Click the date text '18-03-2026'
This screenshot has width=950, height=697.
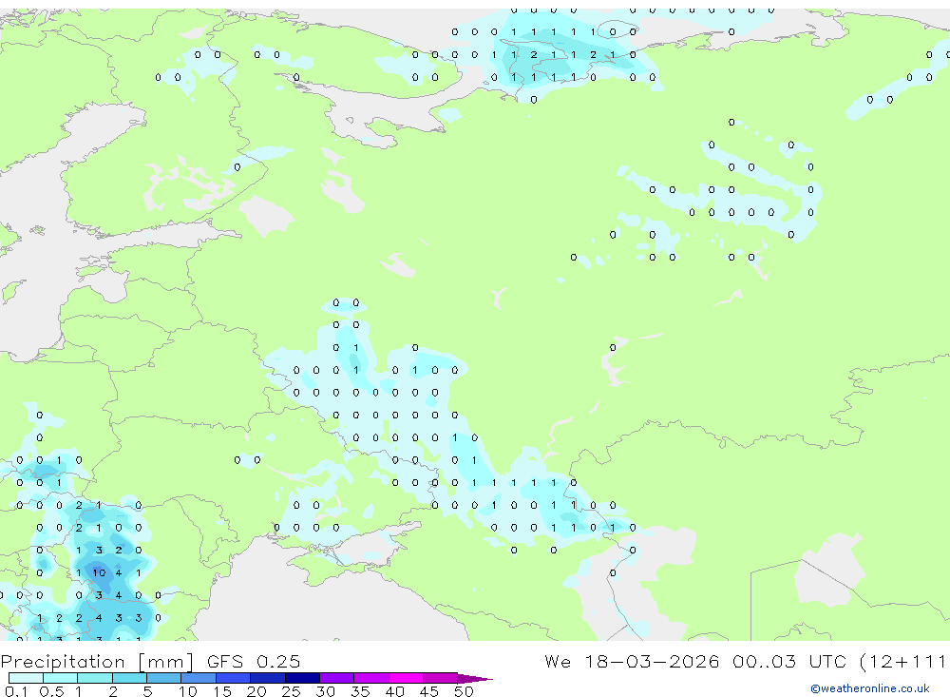point(652,661)
